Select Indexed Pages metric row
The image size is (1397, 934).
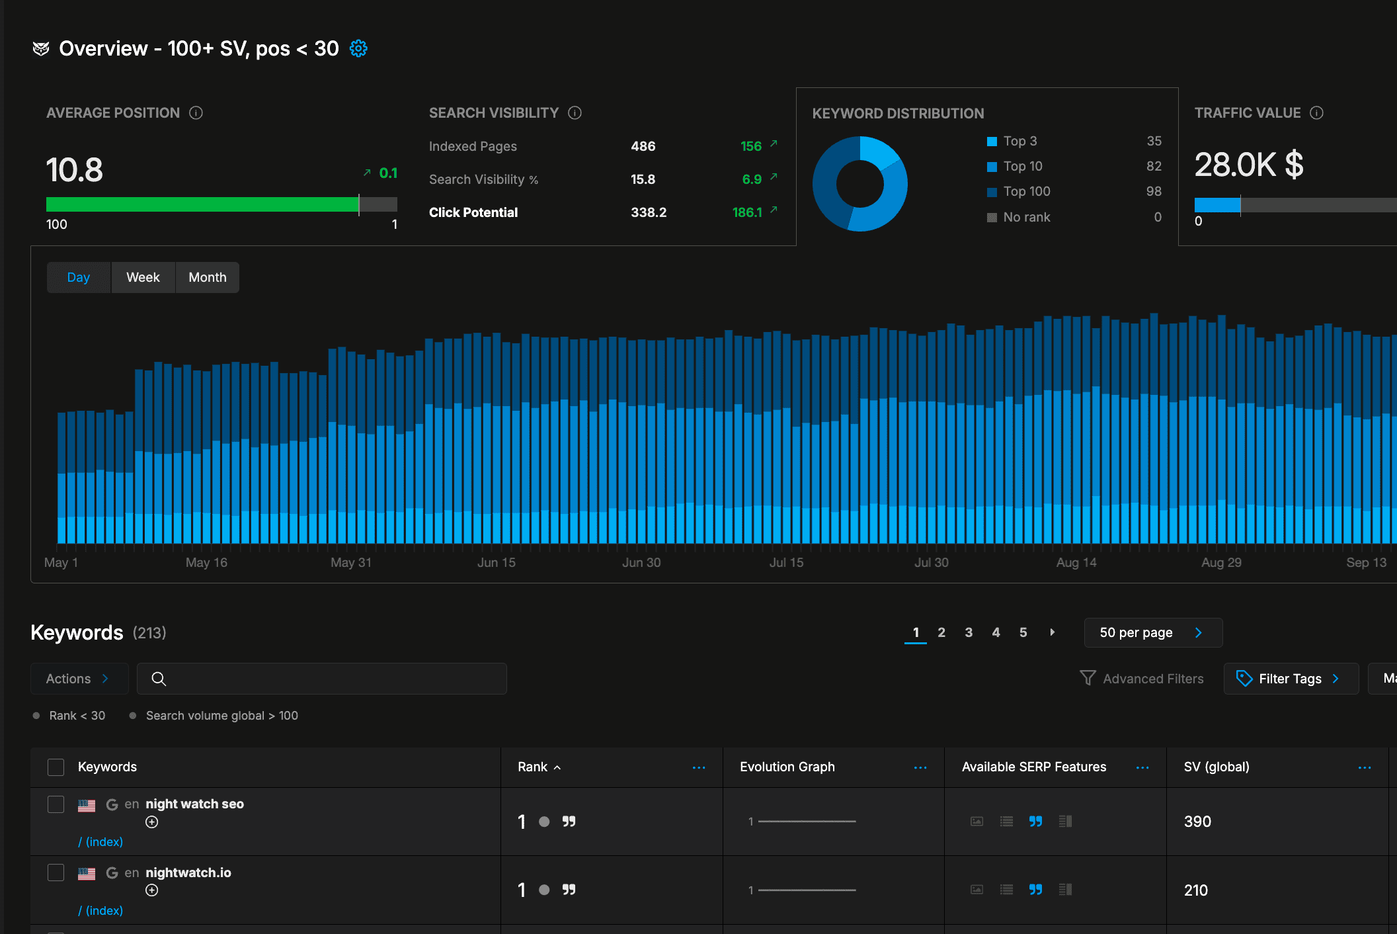tap(603, 146)
